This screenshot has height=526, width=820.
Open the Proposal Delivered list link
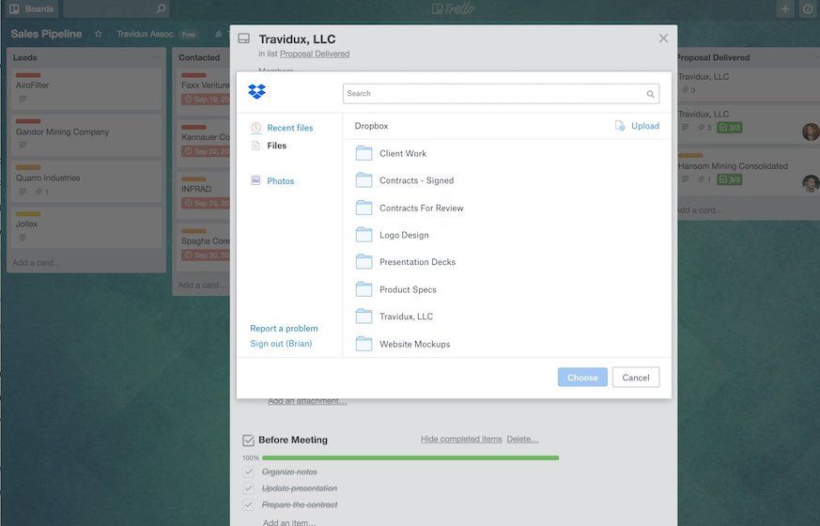click(x=315, y=54)
